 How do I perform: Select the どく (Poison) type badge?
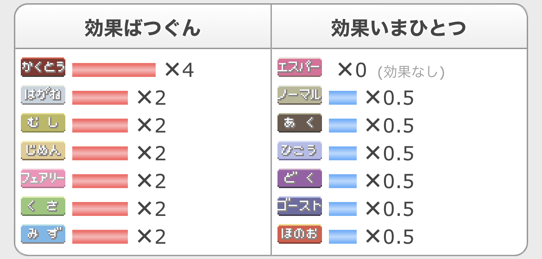pyautogui.click(x=299, y=178)
